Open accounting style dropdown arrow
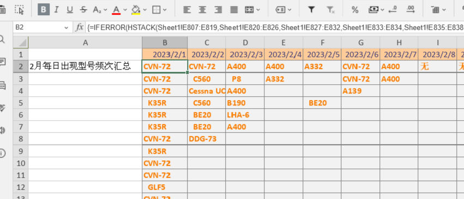Viewport: 464px width, 199px height. click(x=382, y=10)
